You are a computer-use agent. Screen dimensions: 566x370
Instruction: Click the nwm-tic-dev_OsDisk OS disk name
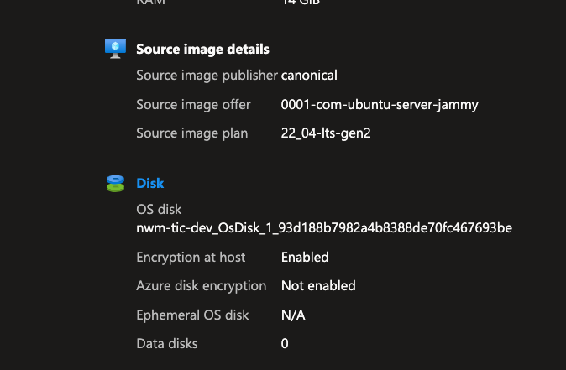[x=324, y=228]
